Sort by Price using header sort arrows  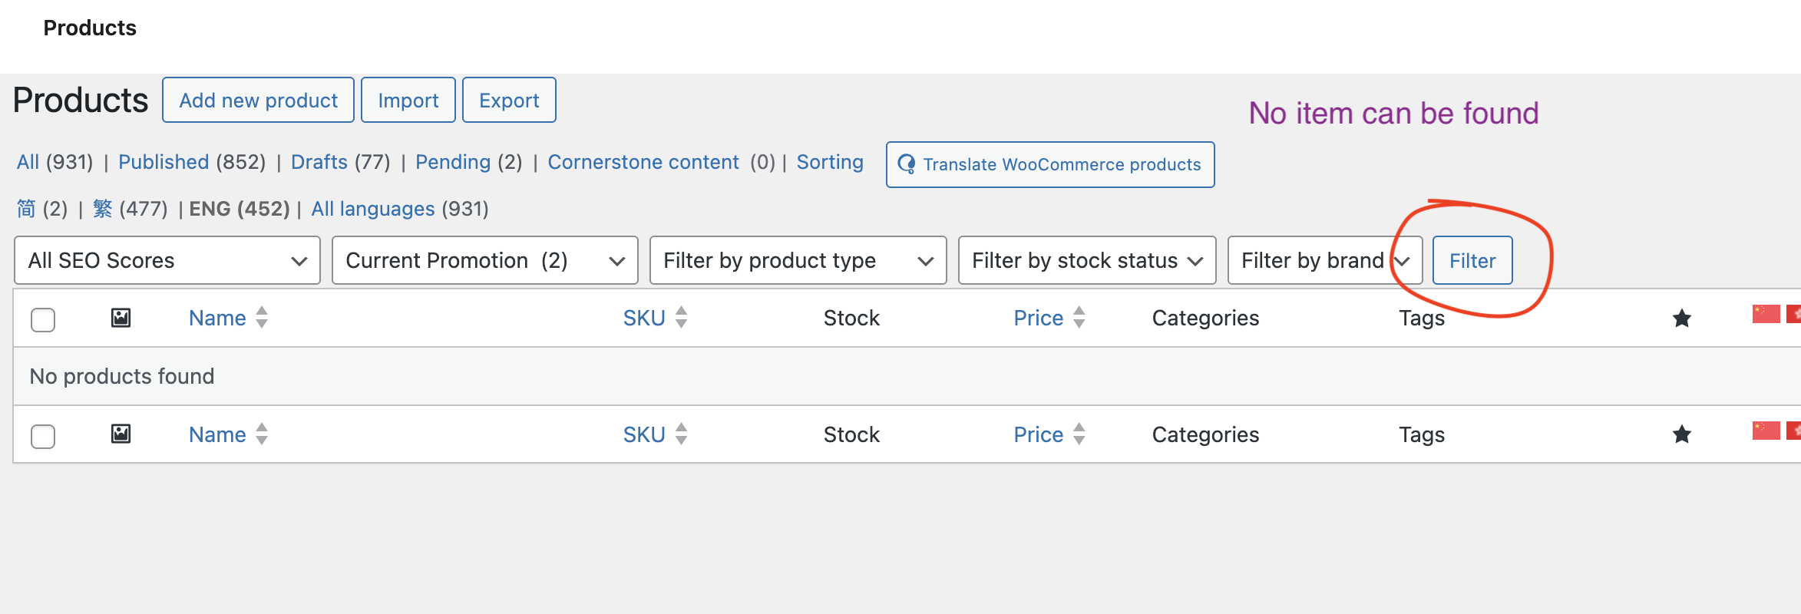[1079, 318]
